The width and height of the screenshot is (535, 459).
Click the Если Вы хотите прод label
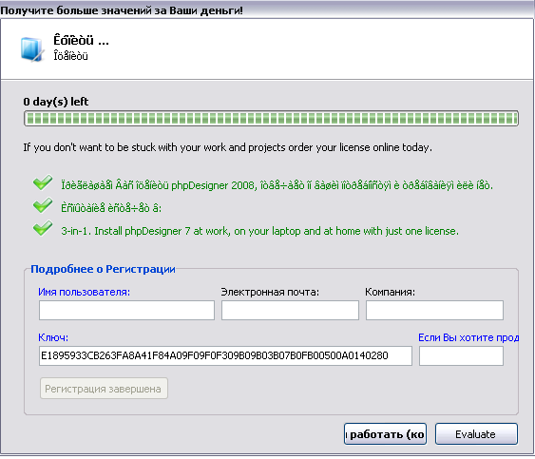(468, 337)
